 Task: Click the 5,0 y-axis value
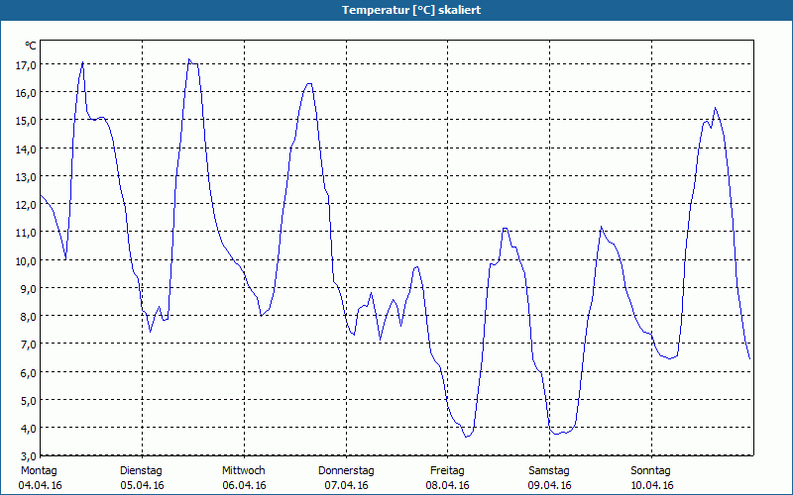[x=29, y=401]
